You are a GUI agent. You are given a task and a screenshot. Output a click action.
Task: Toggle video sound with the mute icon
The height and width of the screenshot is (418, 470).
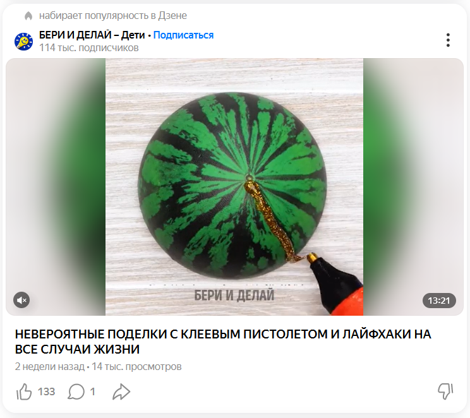[21, 300]
